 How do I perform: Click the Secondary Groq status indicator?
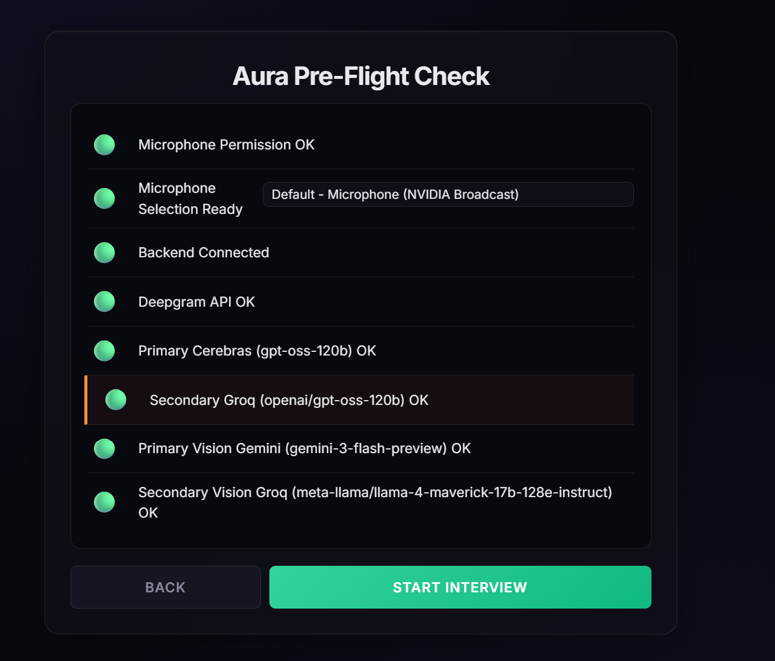116,399
